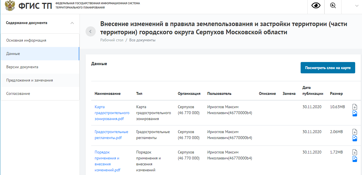
Task: Open image preview for Градостроительные регламенты row
Action: pos(355,138)
